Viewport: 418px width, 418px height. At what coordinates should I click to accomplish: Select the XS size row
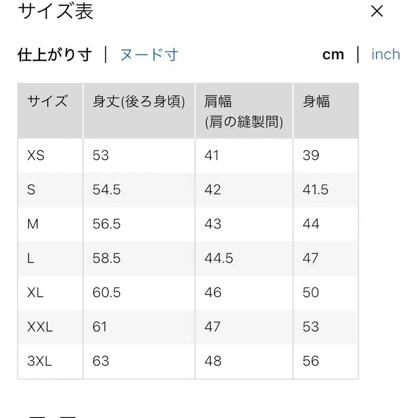(36, 156)
